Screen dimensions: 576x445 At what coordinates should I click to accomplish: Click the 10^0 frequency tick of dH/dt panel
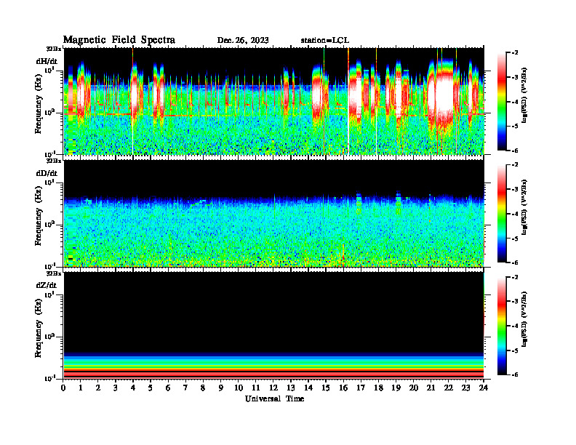pyautogui.click(x=50, y=112)
